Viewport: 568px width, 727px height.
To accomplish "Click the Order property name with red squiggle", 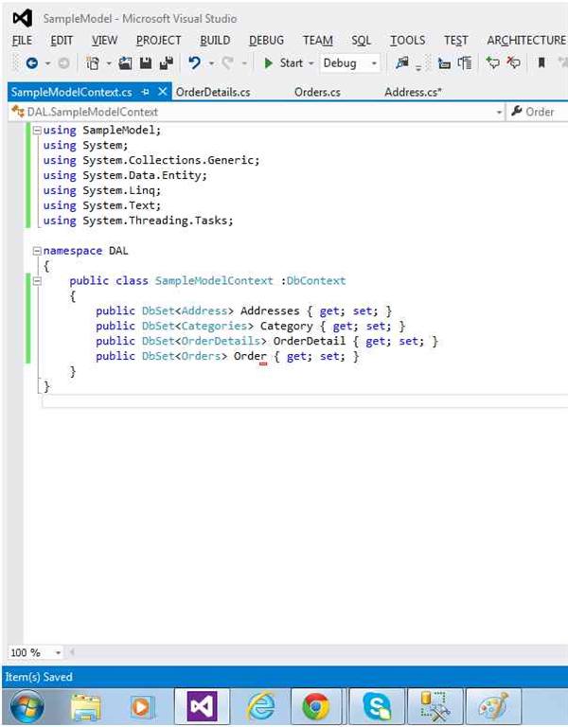I will [x=250, y=357].
